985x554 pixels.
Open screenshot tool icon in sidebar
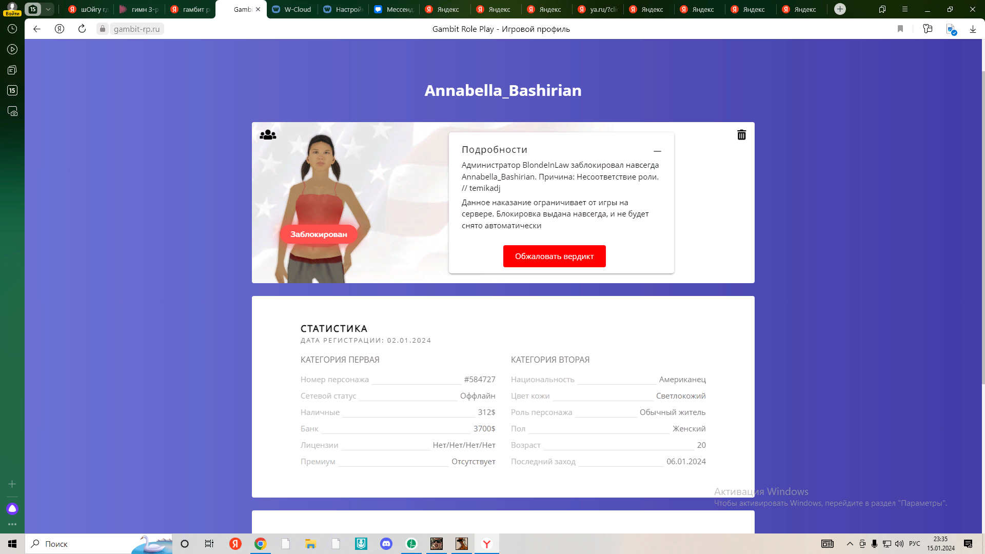12,111
